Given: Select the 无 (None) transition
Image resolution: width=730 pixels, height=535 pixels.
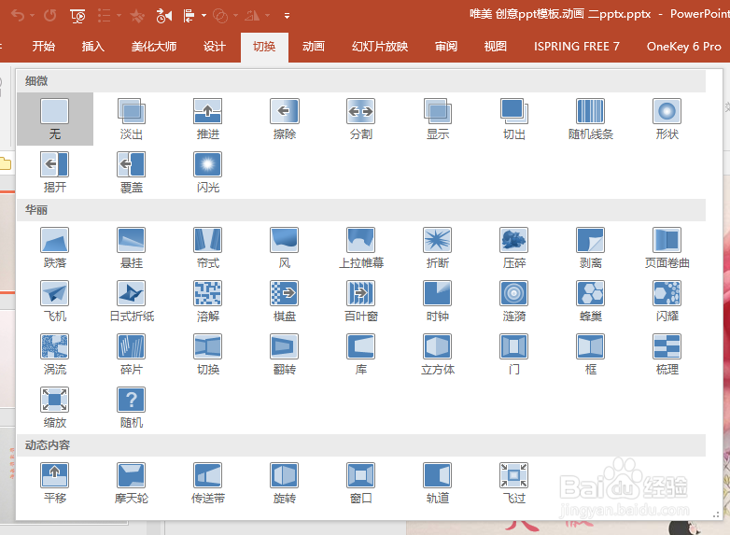Looking at the screenshot, I should (x=55, y=120).
